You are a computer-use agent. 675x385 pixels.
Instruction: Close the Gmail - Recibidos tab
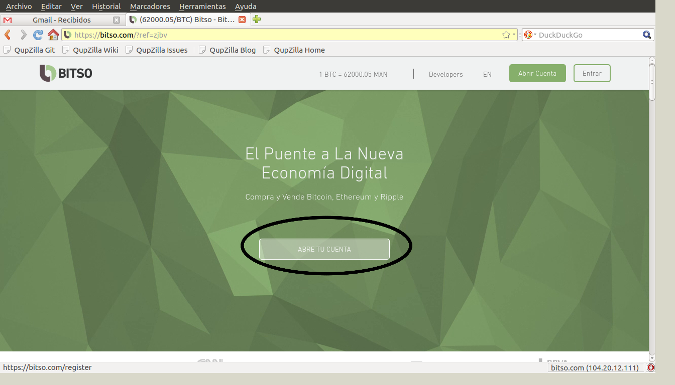tap(117, 20)
